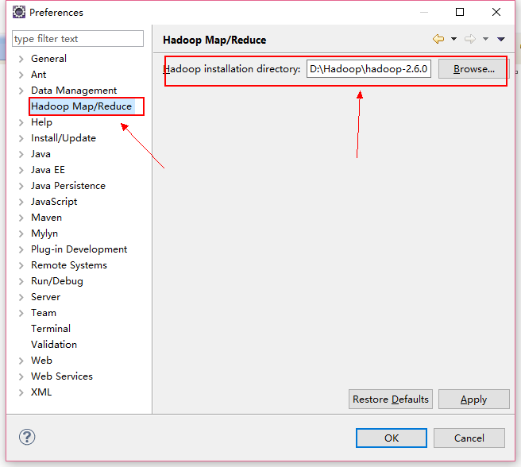The height and width of the screenshot is (467, 521).
Task: Select the Java EE tree item
Action: click(x=48, y=170)
